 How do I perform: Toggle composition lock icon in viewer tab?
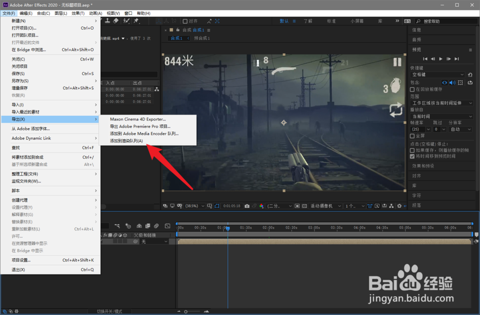tap(178, 30)
